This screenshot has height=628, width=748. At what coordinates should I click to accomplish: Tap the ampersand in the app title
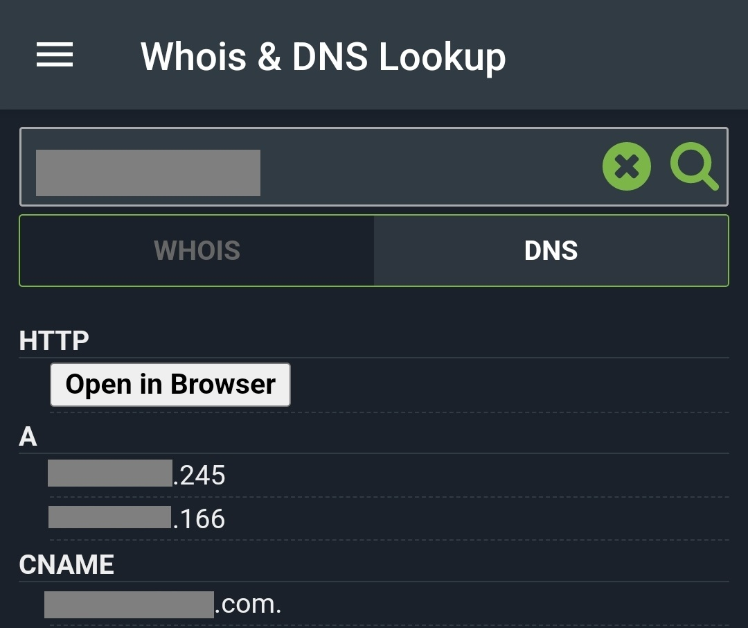coord(269,57)
